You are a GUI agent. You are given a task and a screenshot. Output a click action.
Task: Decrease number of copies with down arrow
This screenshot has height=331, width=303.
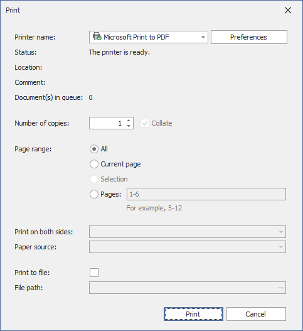[129, 126]
